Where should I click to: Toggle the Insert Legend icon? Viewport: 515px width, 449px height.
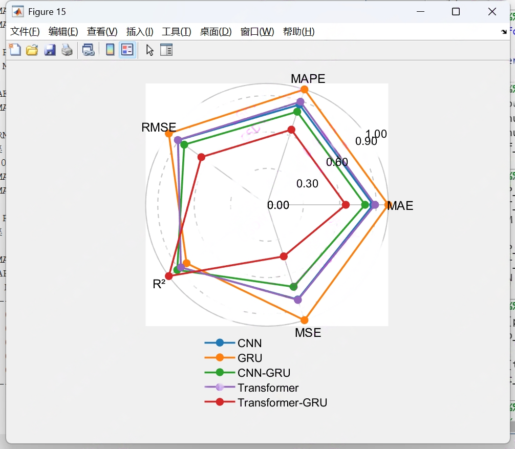pos(126,50)
